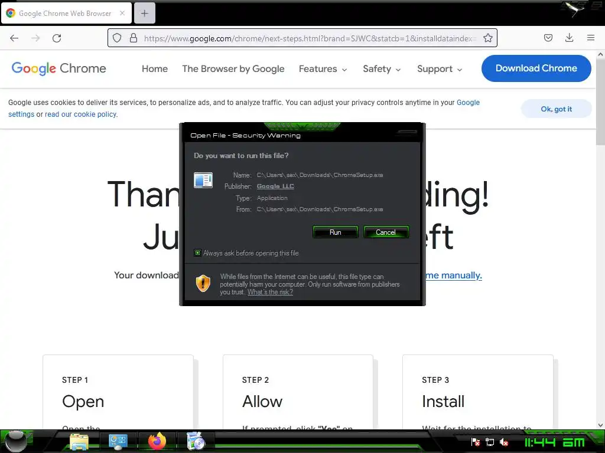Expand the Features dropdown menu
The image size is (605, 453).
(x=323, y=68)
